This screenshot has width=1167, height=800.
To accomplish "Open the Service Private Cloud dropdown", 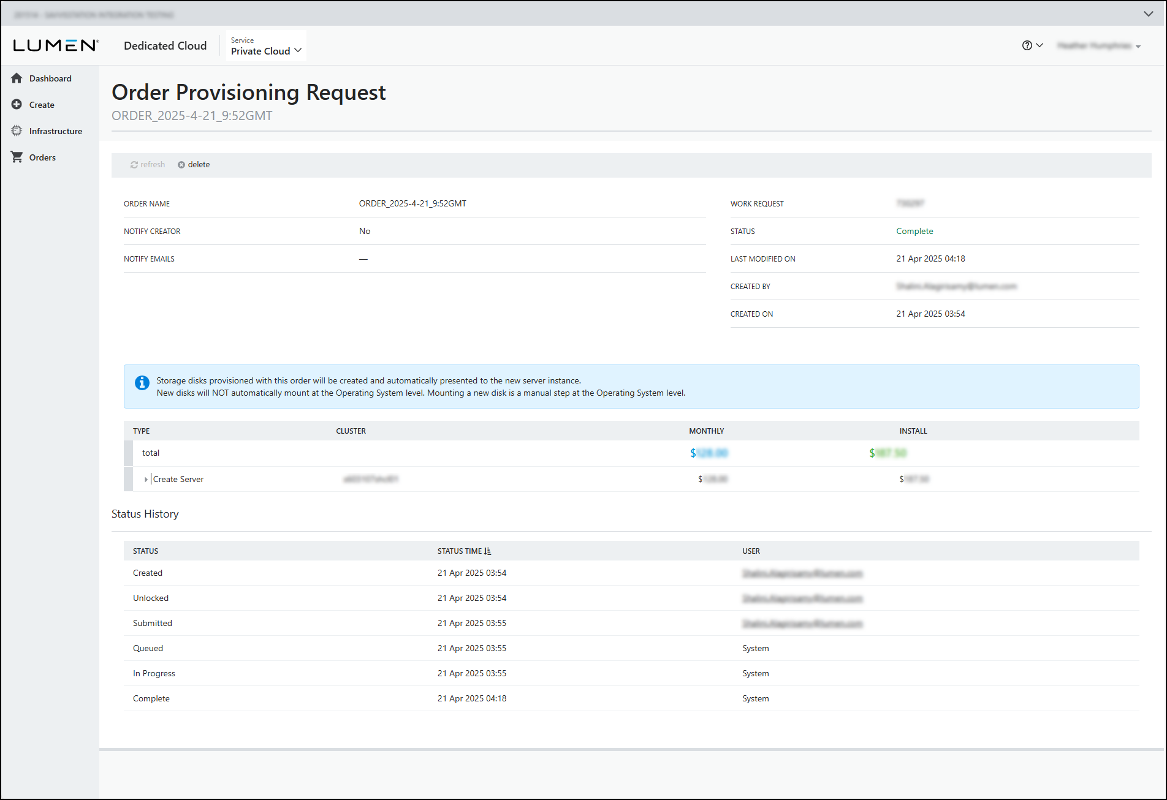I will point(266,46).
